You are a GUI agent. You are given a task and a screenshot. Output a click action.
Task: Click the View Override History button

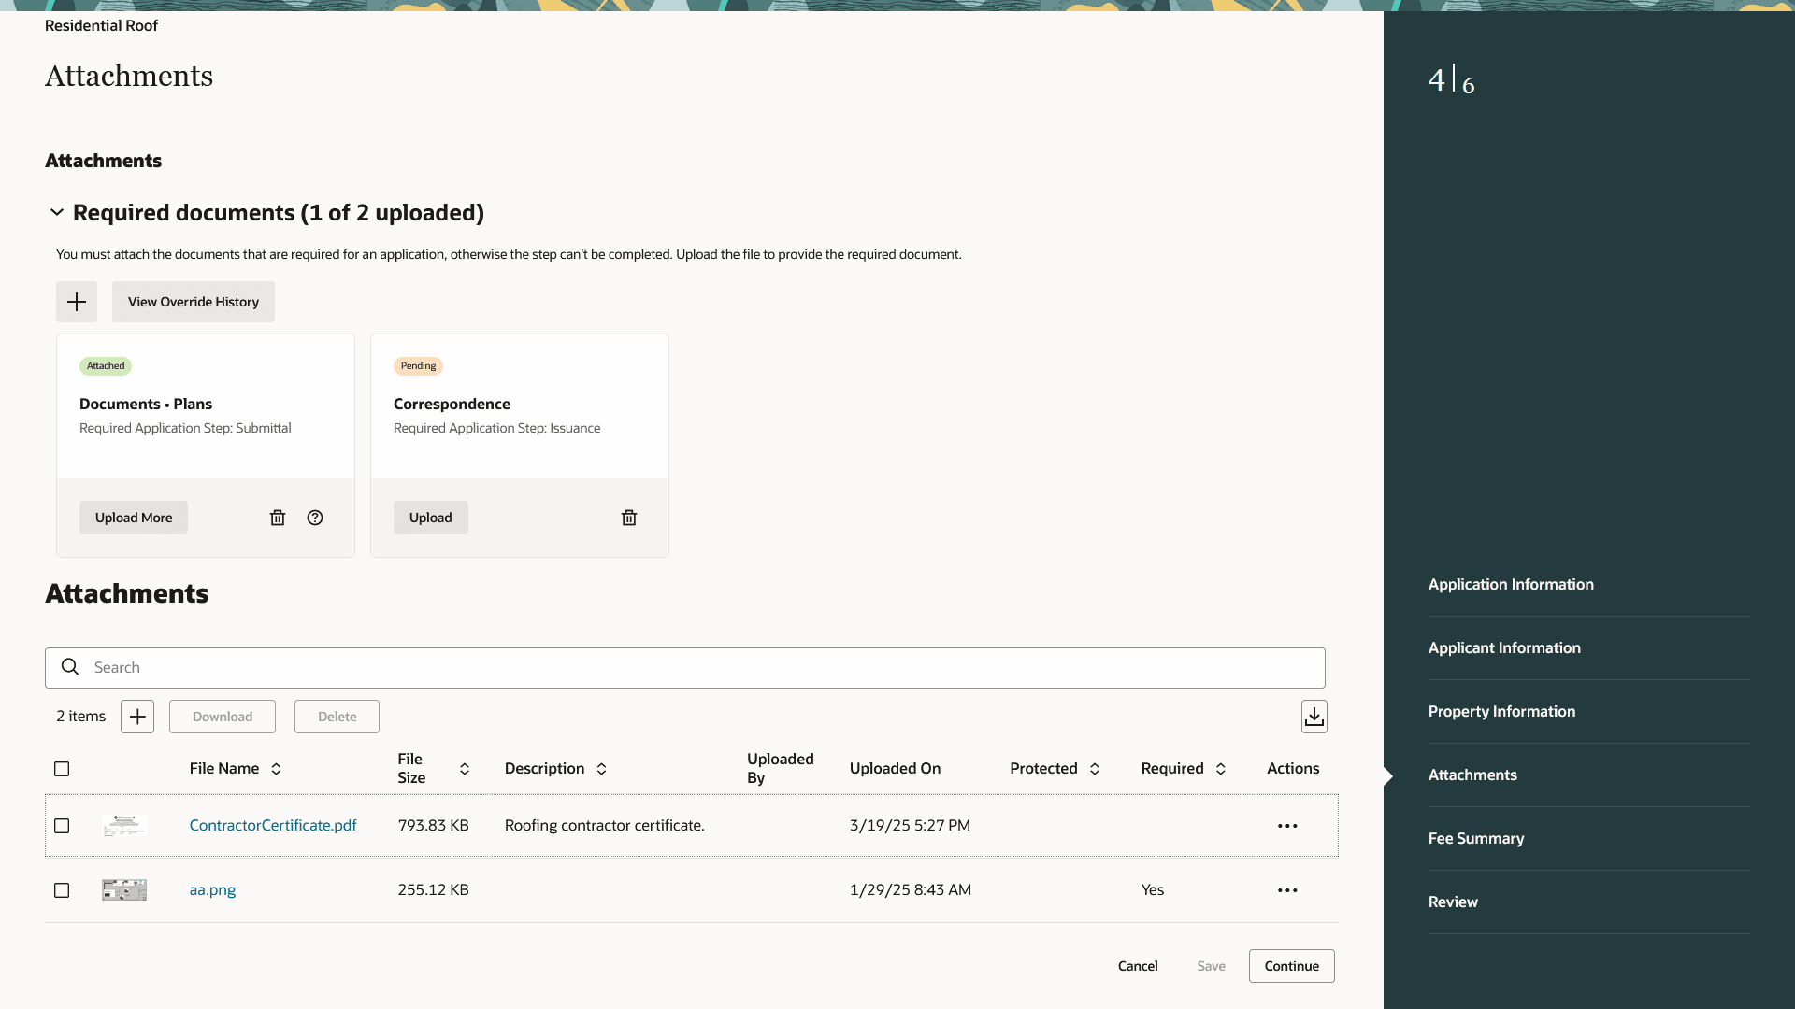[193, 301]
